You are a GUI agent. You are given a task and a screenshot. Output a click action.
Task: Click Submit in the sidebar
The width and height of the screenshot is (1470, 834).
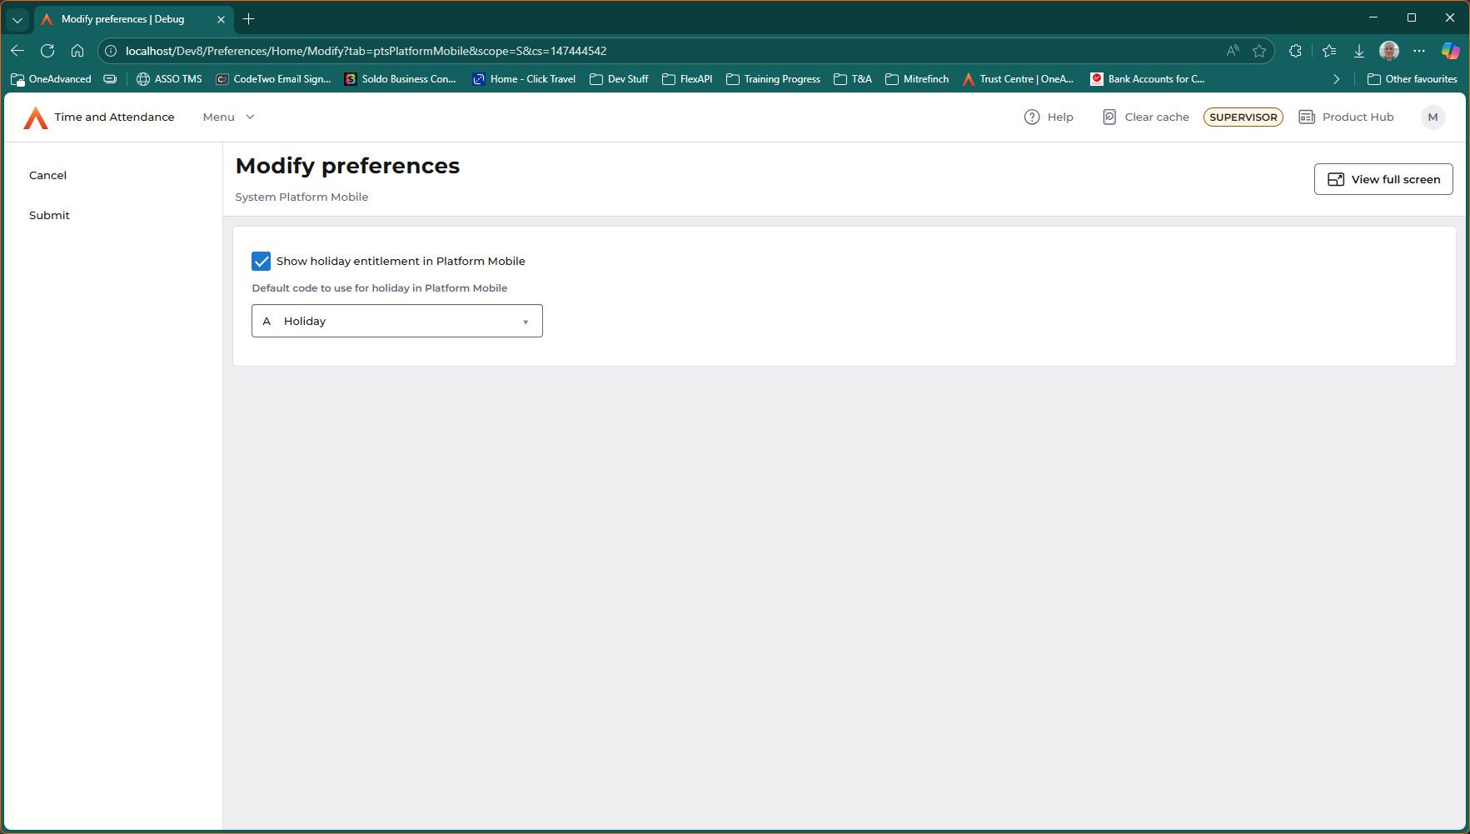49,216
